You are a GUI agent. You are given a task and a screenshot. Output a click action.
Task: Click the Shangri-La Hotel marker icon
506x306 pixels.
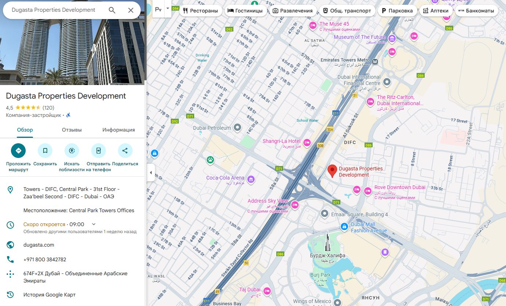(307, 142)
